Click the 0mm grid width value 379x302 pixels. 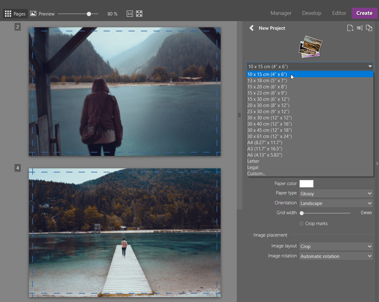click(366, 213)
